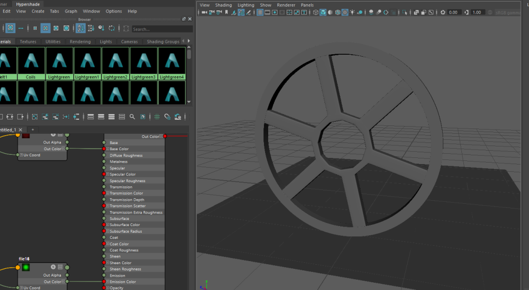Click the sort by name A-Z icon

click(x=82, y=28)
